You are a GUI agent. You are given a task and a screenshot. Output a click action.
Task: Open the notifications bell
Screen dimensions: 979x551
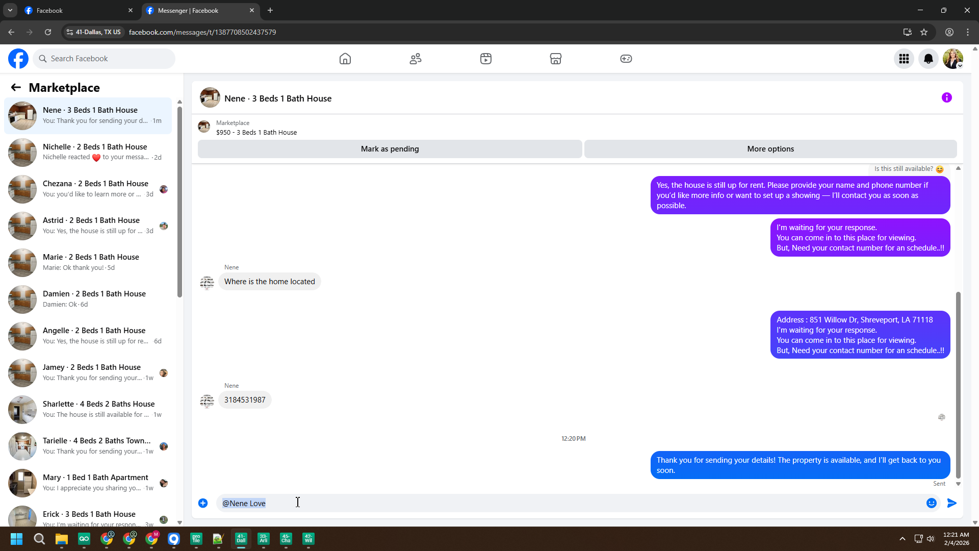click(x=929, y=59)
